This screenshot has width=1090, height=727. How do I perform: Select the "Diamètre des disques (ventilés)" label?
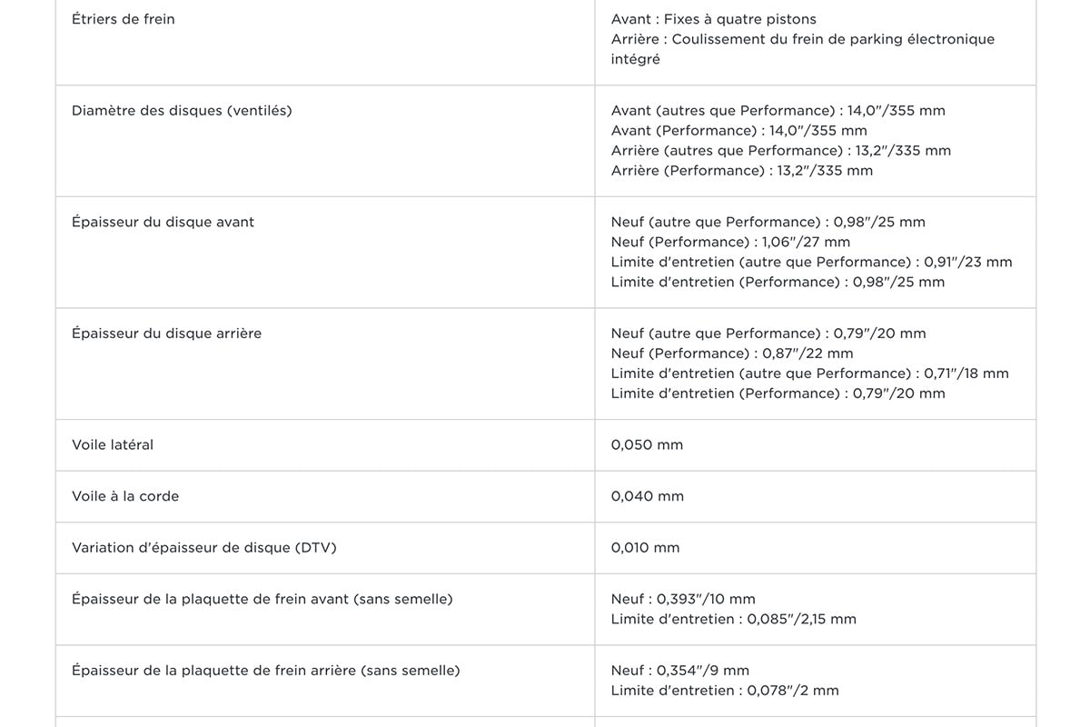[x=182, y=111]
